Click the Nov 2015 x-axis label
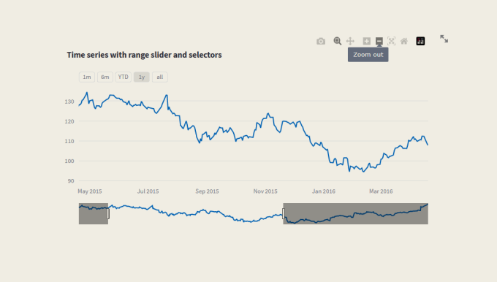 coord(265,191)
